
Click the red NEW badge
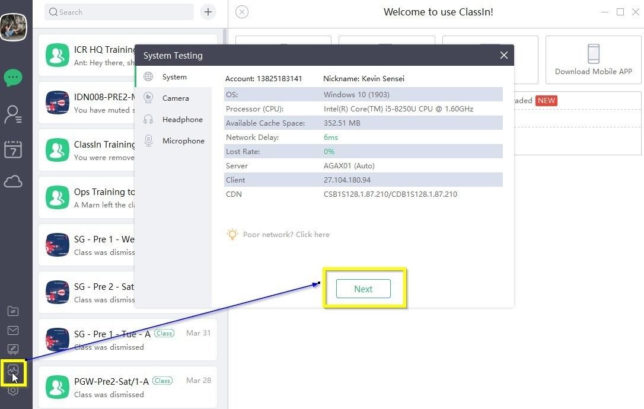[x=546, y=101]
